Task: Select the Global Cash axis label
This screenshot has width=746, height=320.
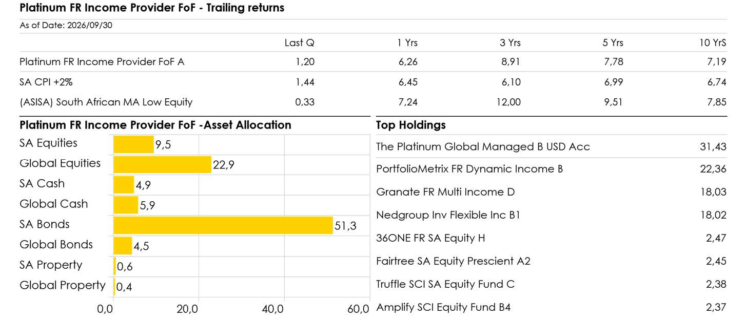Action: click(54, 204)
